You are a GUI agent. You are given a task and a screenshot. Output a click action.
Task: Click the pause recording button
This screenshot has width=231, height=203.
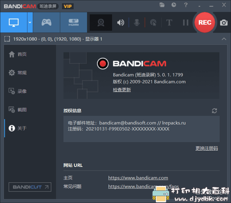[185, 23]
